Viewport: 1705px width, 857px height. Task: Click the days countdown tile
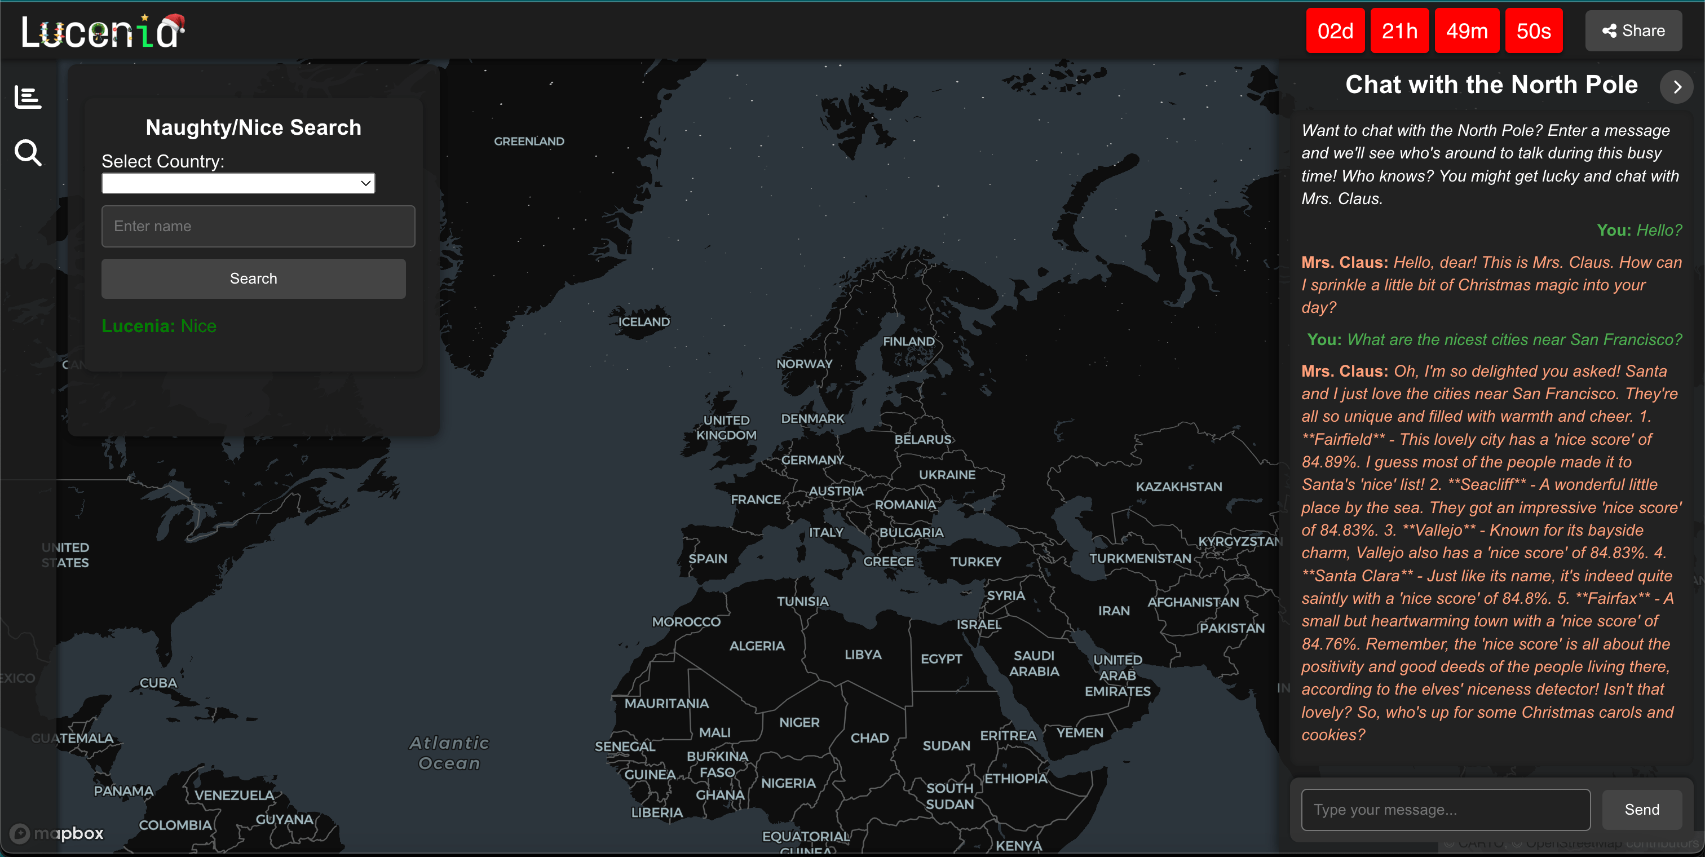click(x=1335, y=31)
